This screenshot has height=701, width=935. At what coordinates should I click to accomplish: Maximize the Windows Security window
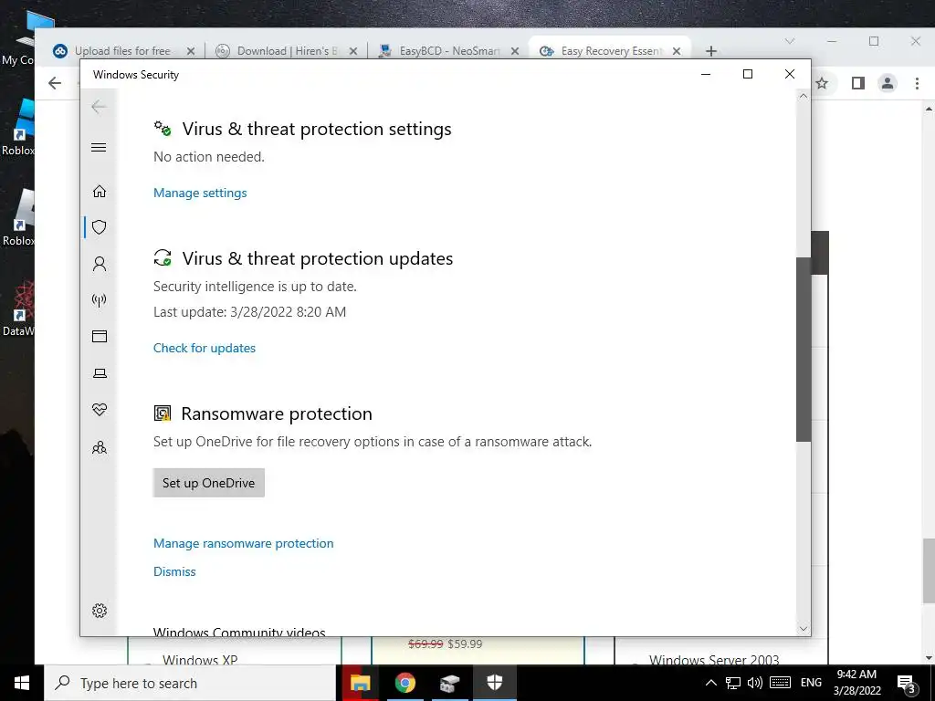748,74
